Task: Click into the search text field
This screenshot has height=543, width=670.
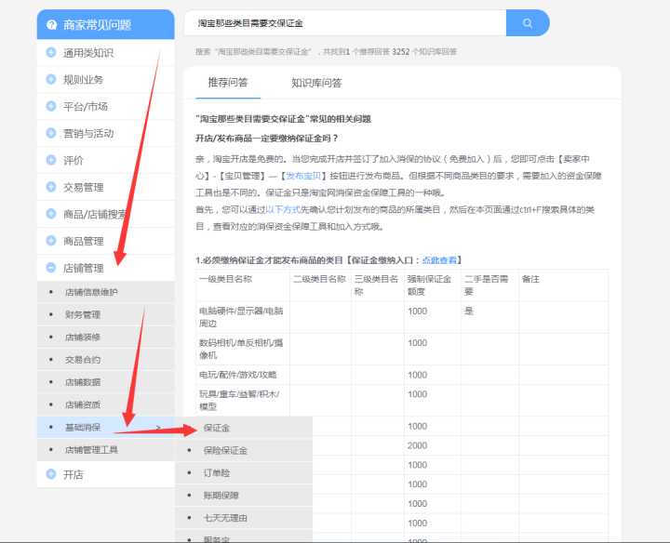Action: tap(344, 22)
